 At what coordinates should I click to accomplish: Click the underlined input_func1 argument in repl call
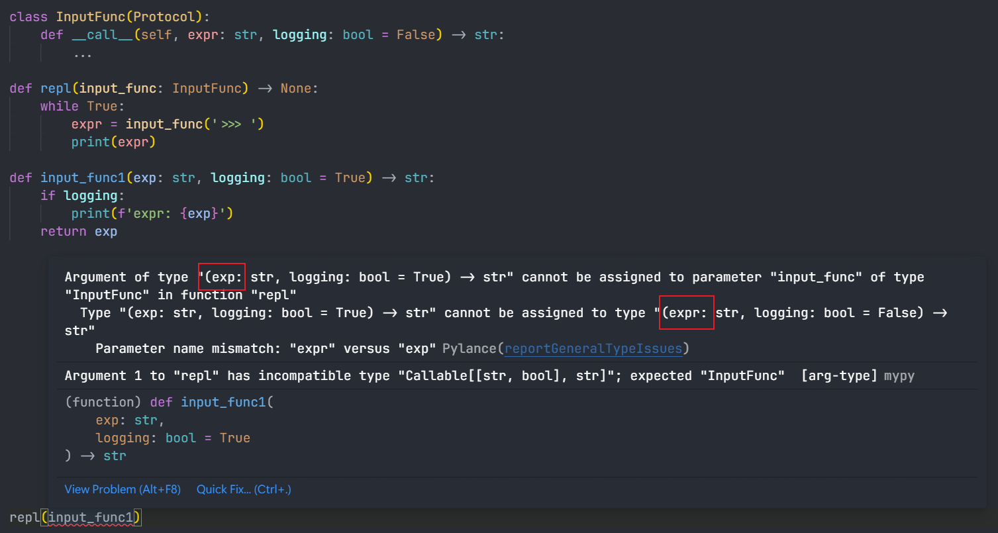(x=91, y=518)
